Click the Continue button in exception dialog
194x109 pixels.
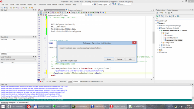point(119,59)
